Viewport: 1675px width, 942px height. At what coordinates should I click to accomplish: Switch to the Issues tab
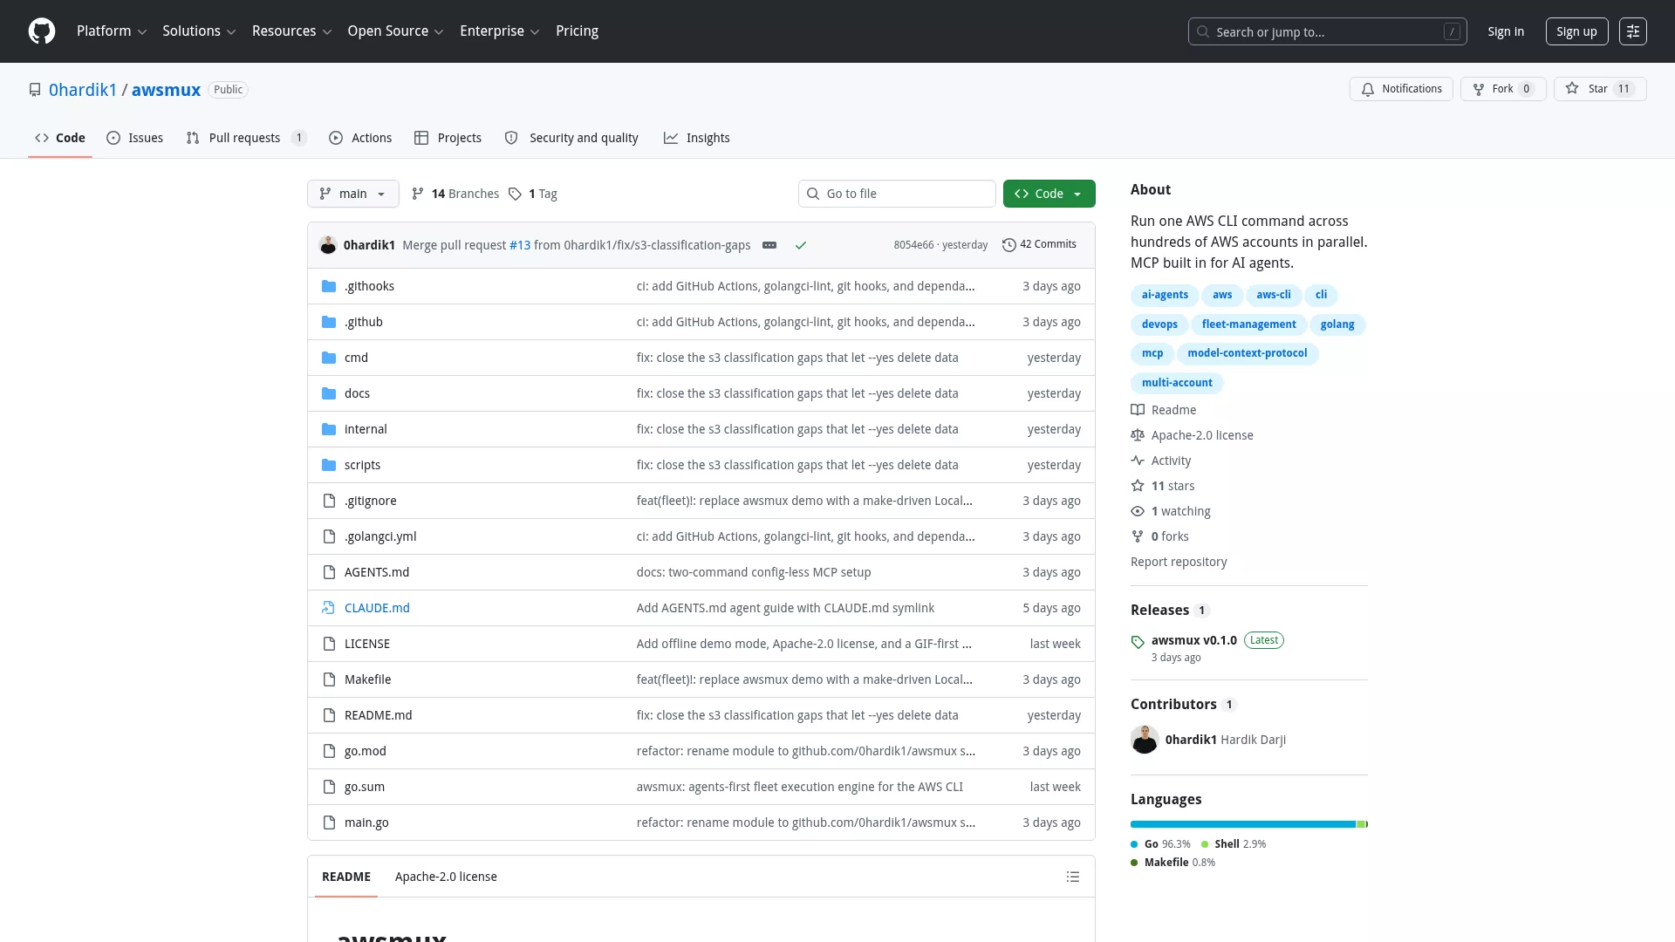[x=135, y=138]
